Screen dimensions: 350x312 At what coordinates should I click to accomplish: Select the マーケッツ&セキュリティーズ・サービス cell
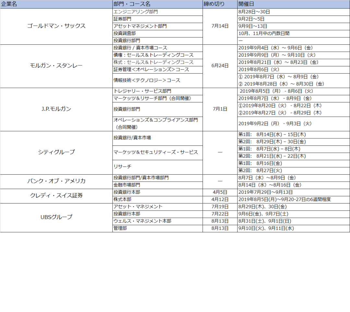point(157,153)
